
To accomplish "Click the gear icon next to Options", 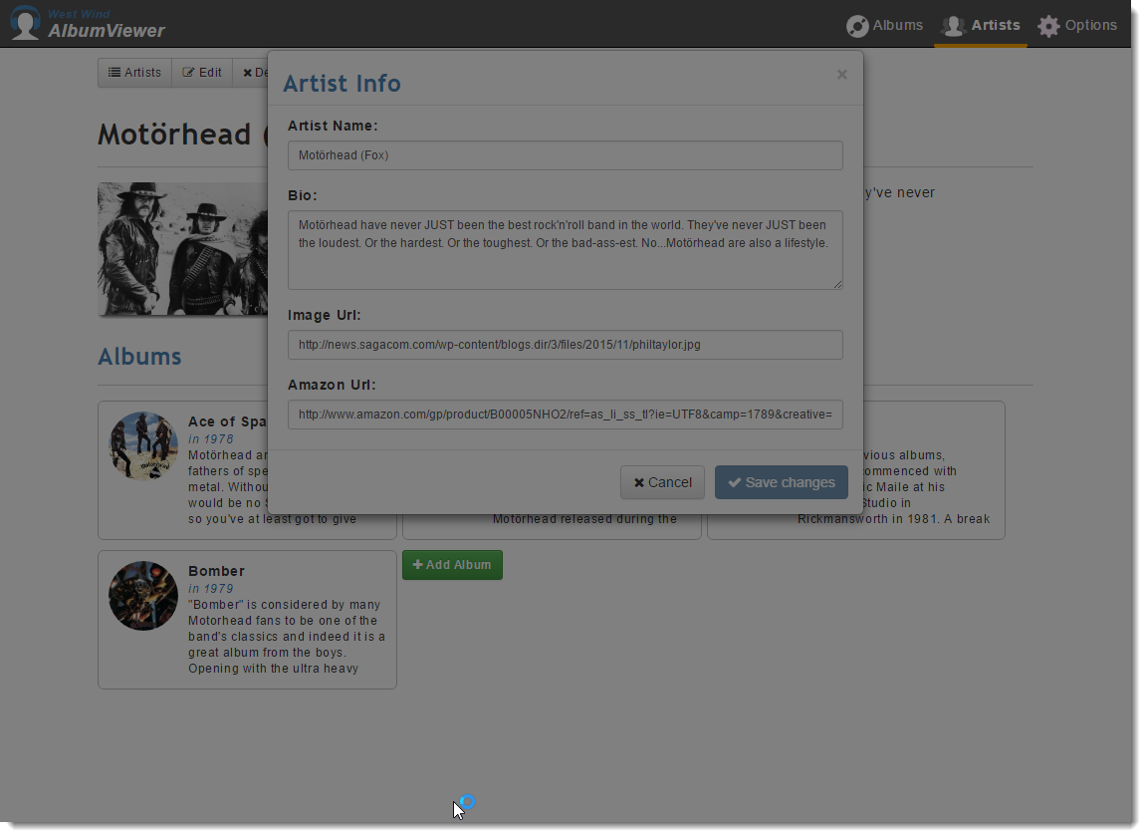I will [x=1048, y=26].
